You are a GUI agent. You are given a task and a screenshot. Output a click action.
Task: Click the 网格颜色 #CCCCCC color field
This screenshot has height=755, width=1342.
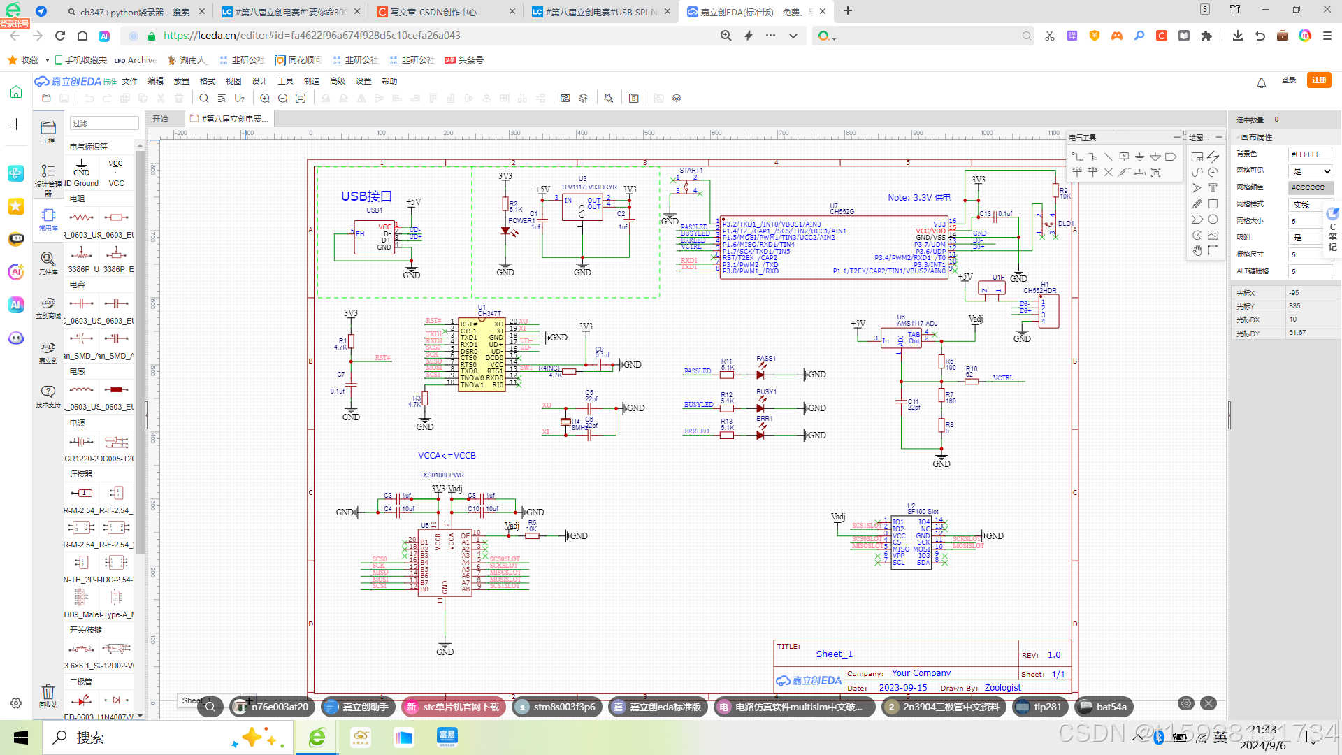pos(1310,188)
